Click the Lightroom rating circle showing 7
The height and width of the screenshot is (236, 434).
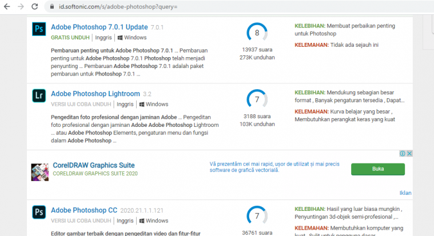tap(257, 99)
